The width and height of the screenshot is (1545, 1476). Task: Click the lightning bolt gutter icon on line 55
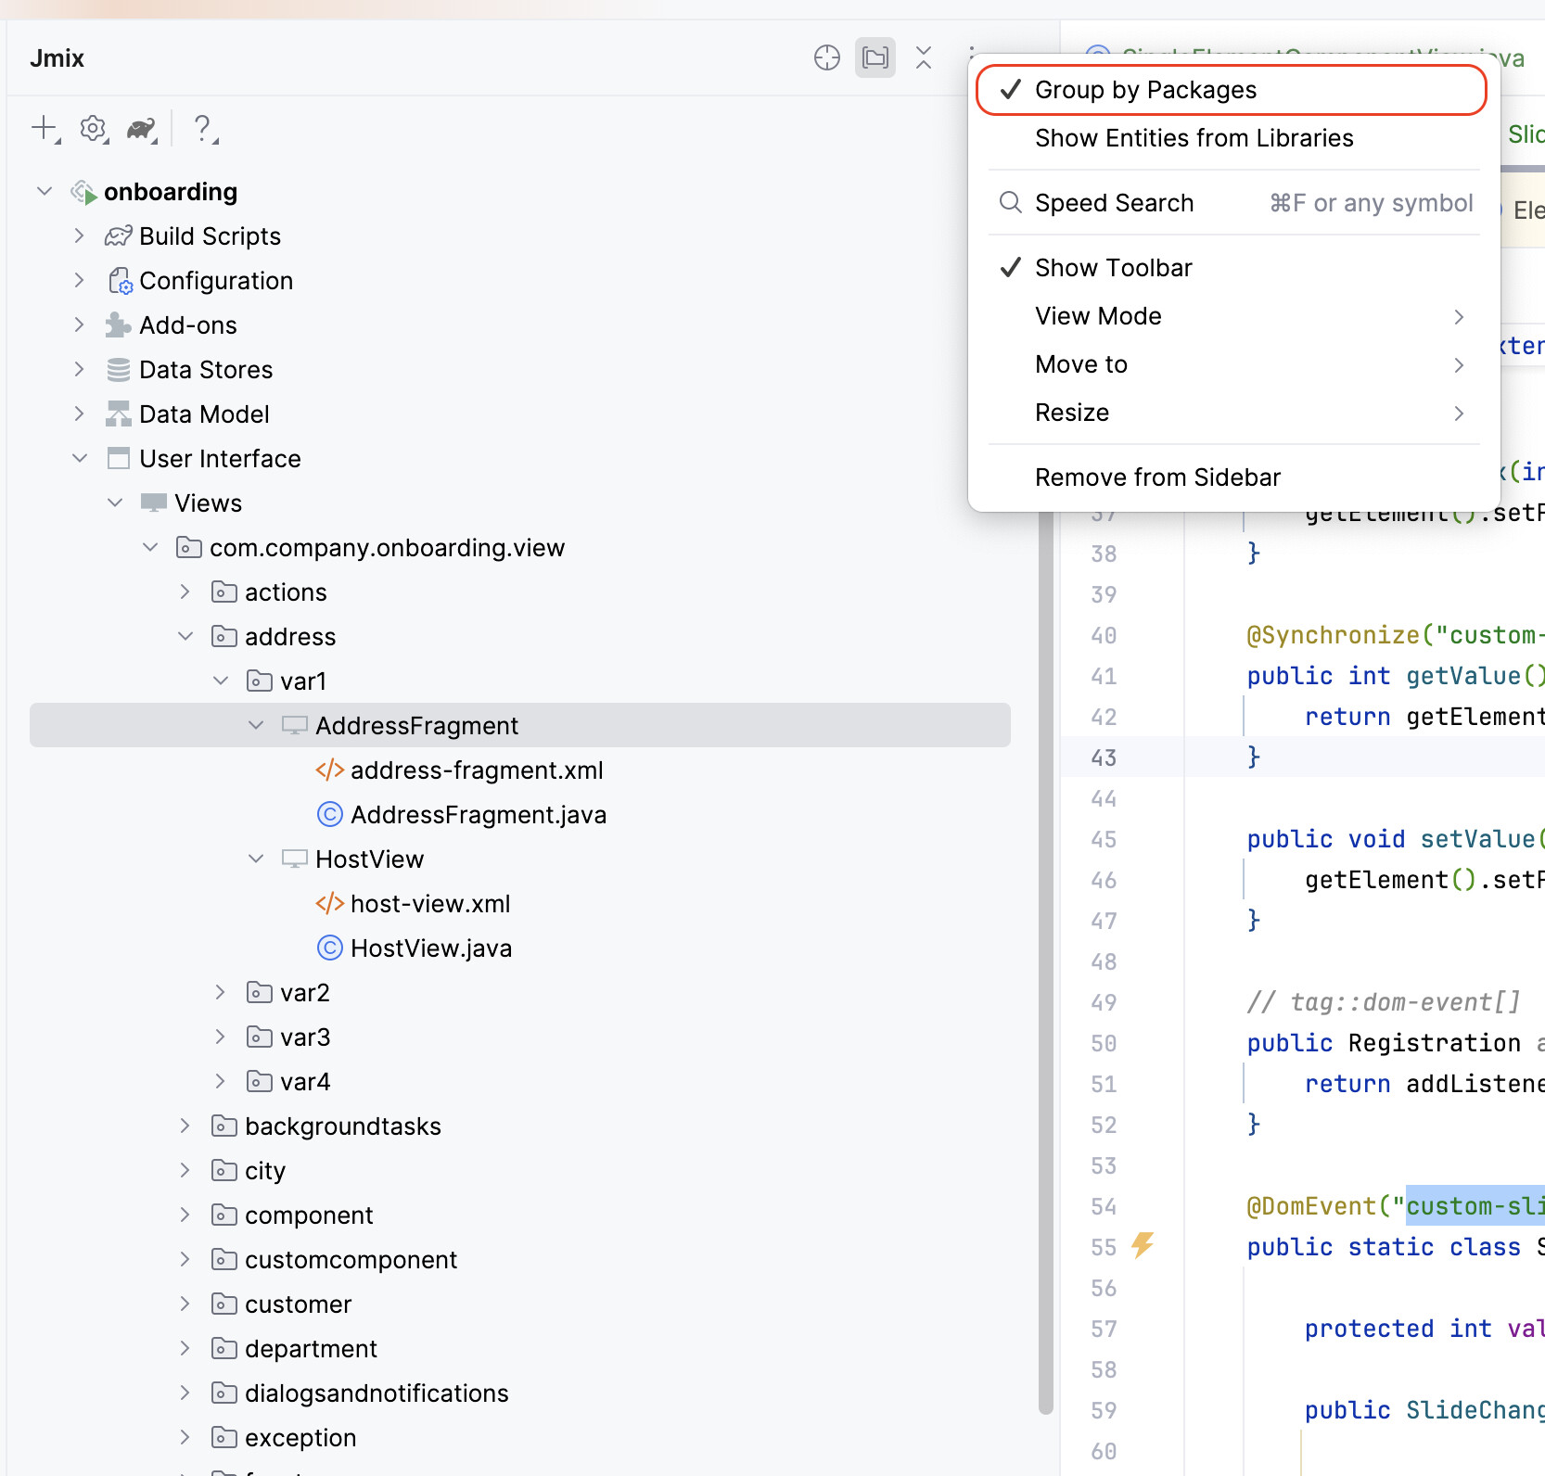(1143, 1245)
